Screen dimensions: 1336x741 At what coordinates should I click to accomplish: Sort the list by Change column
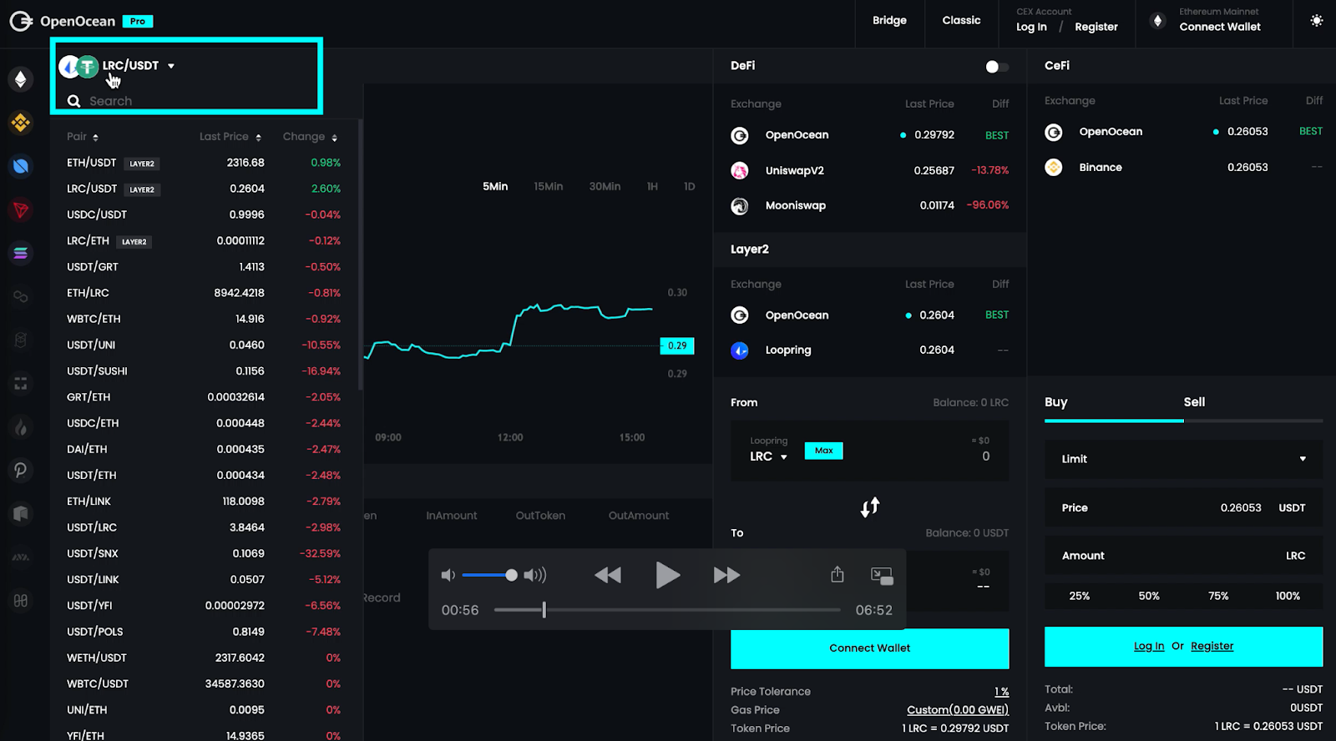(310, 137)
